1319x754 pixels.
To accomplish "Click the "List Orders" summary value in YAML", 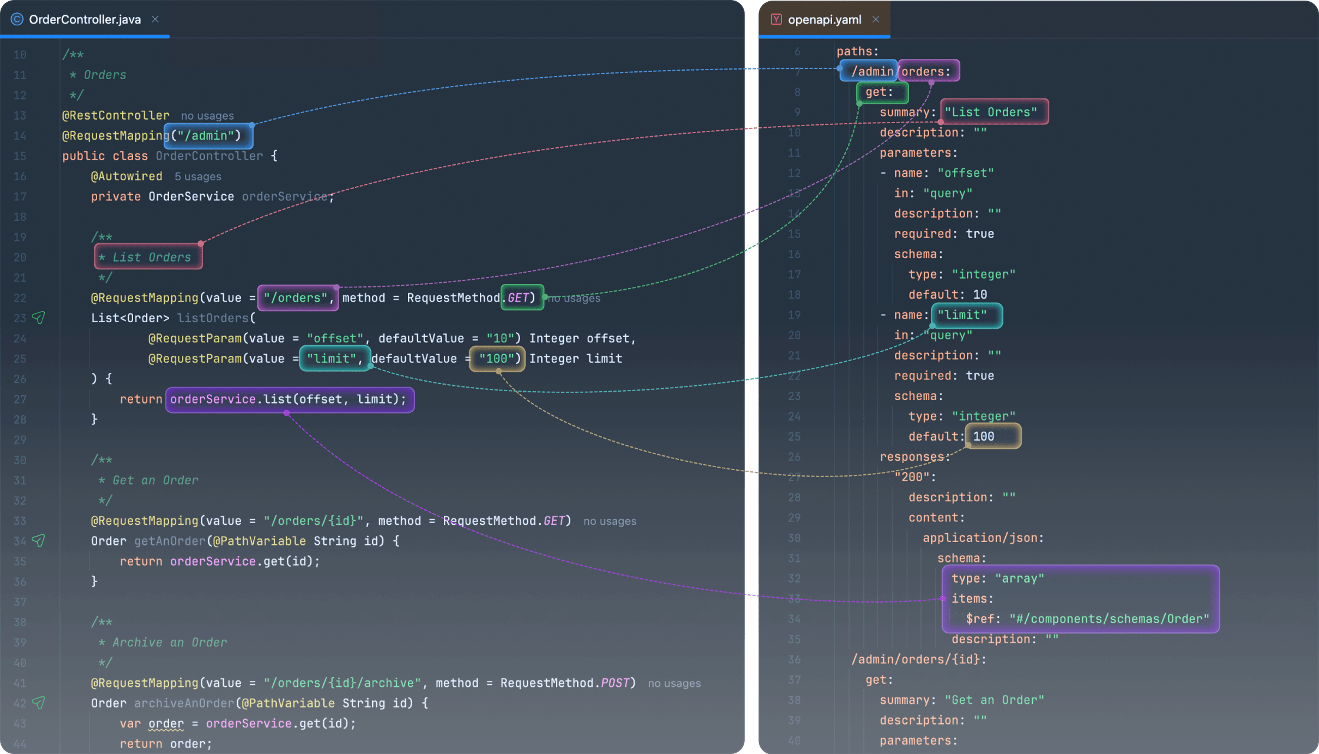I will coord(994,112).
